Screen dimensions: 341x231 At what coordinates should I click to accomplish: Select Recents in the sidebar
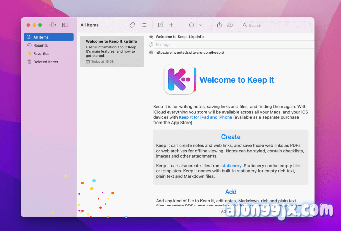[x=40, y=45]
